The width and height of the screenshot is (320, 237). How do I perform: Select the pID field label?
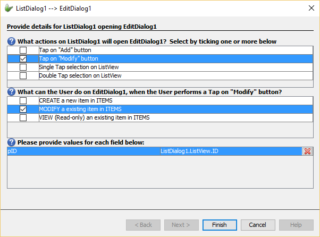pyautogui.click(x=12, y=151)
